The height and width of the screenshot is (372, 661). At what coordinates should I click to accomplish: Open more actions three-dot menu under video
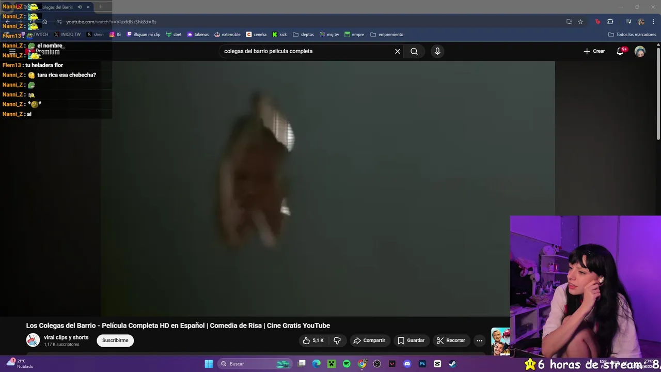point(479,340)
